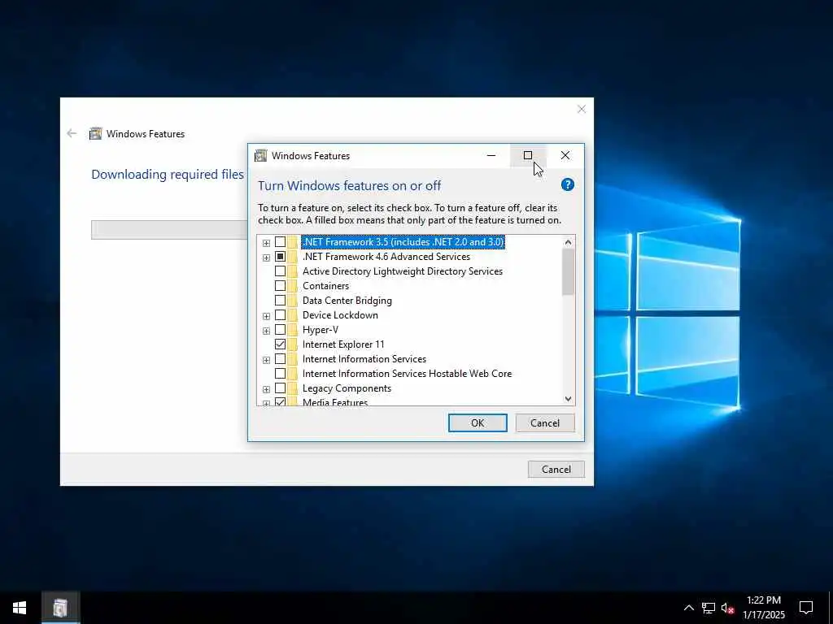Select the Data Center Bridging label

pyautogui.click(x=347, y=301)
